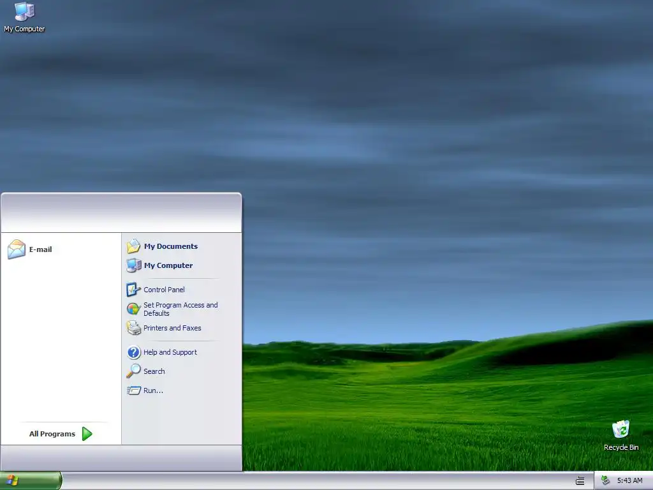This screenshot has height=490, width=653.
Task: Click the E-mail envelope icon
Action: [x=17, y=249]
